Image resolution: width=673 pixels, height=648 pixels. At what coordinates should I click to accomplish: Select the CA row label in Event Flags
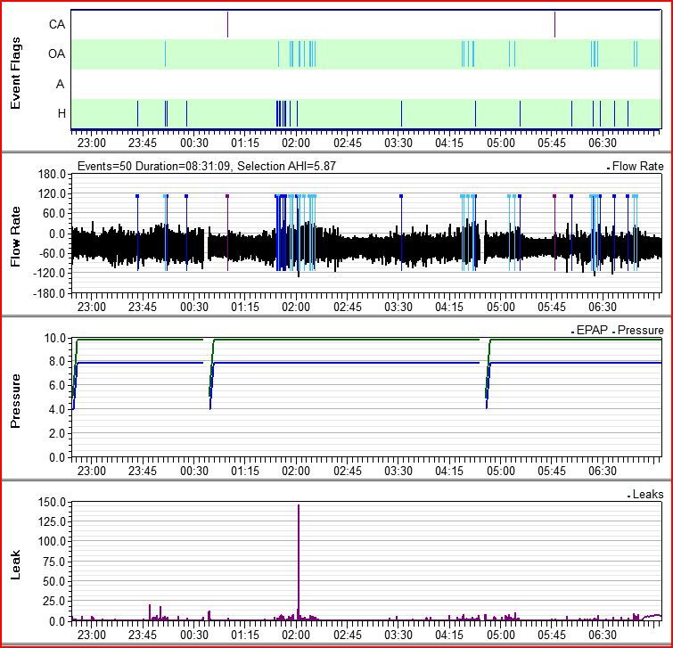pyautogui.click(x=55, y=25)
